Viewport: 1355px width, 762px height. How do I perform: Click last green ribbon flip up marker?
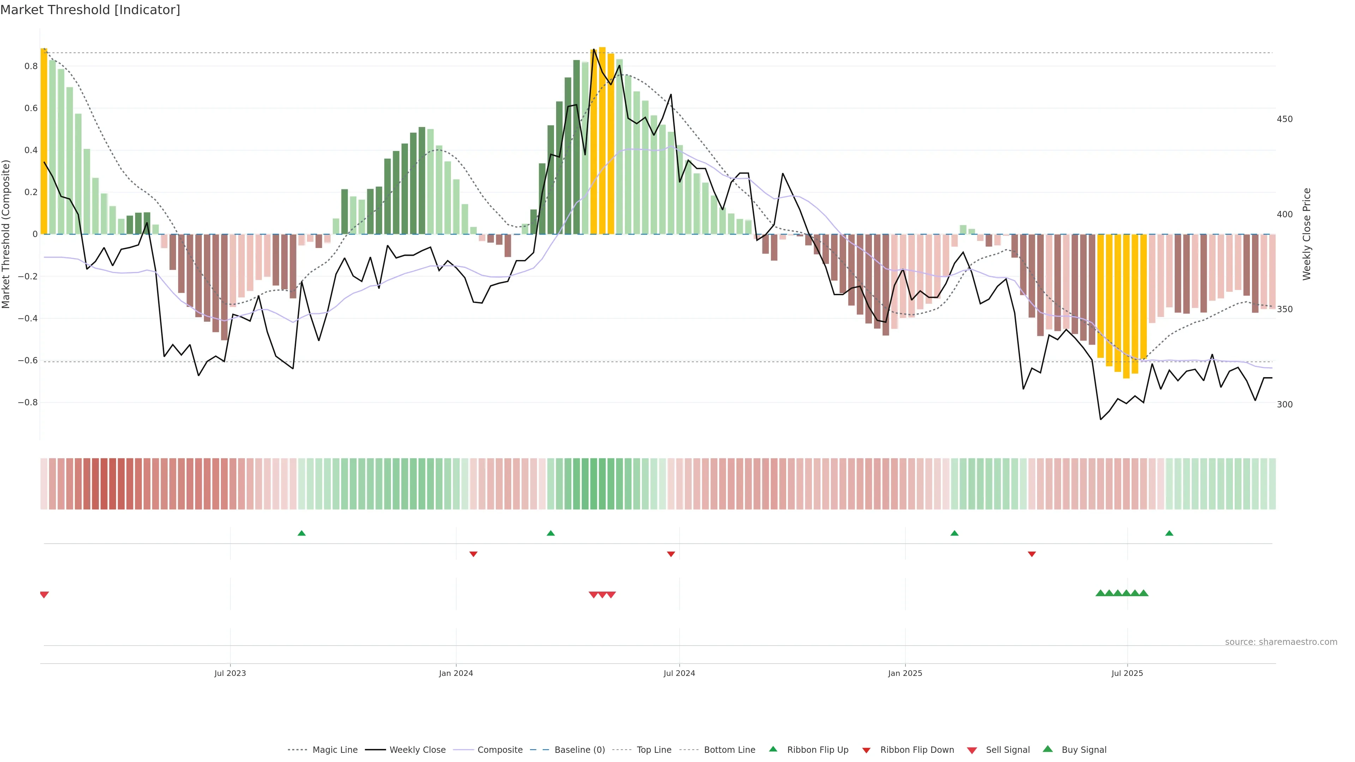[1169, 533]
